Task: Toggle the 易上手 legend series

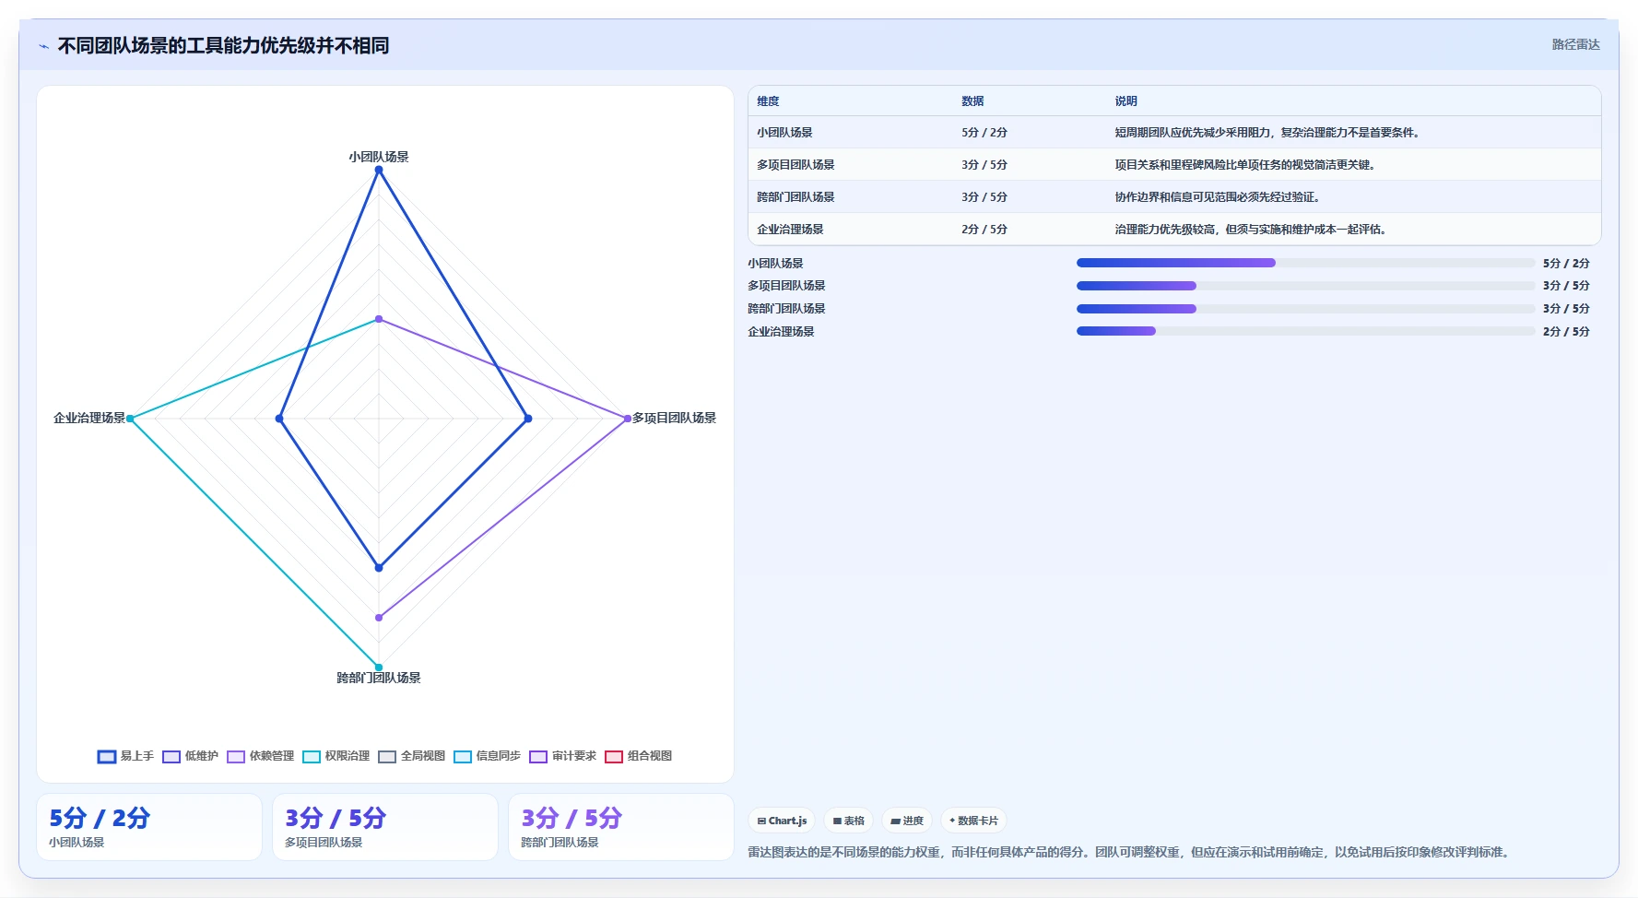Action: coord(125,756)
